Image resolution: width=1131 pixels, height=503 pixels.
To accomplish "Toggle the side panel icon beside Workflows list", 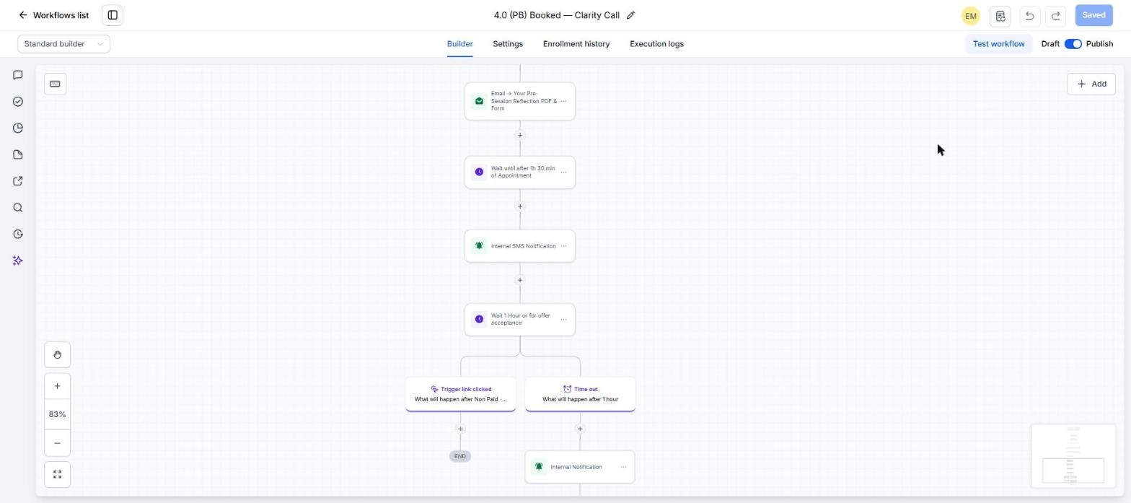I will 113,15.
